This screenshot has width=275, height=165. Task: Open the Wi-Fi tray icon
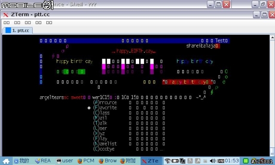[168, 161]
